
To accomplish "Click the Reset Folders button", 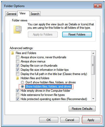I will click(x=77, y=34).
